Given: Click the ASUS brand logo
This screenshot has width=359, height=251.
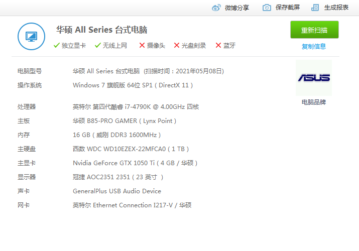Looking at the screenshot, I should (x=314, y=78).
